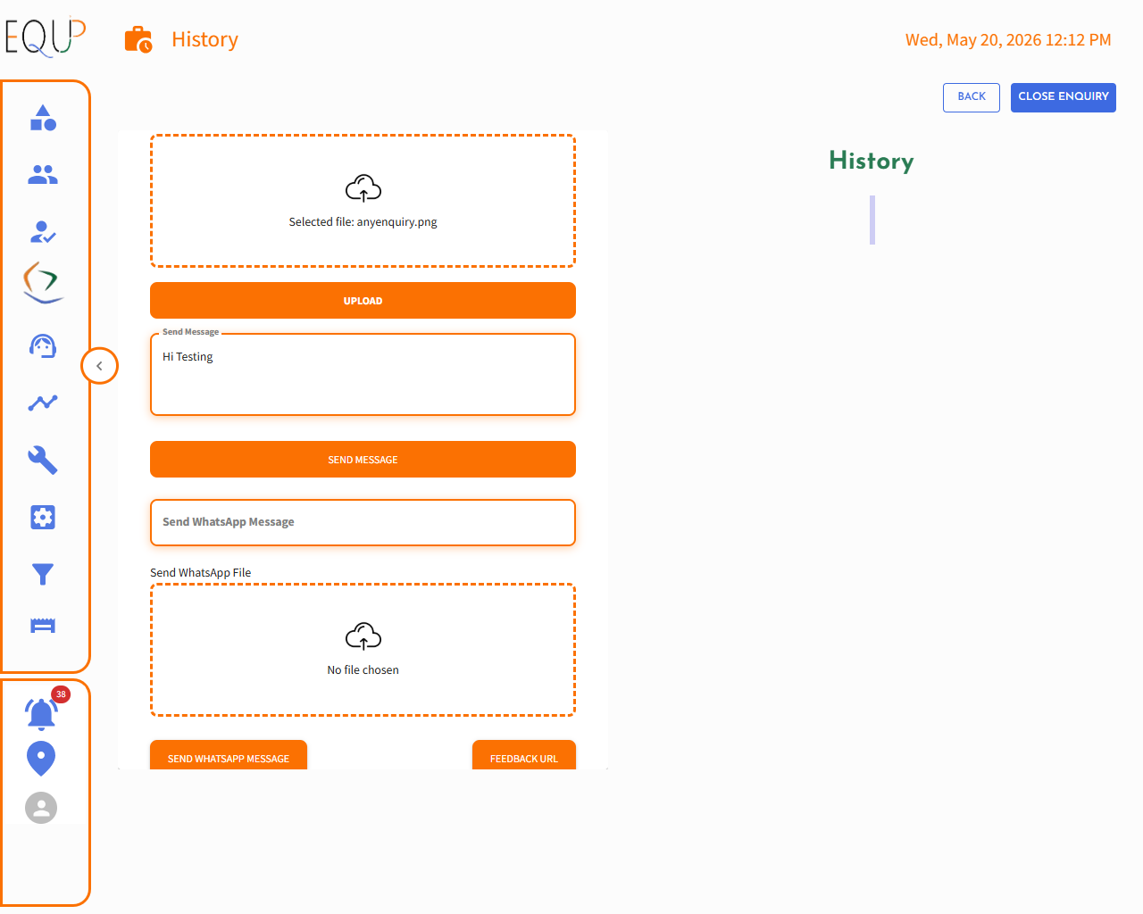
Task: Click the SEND WHATSAPP MESSAGE button
Action: click(x=229, y=757)
